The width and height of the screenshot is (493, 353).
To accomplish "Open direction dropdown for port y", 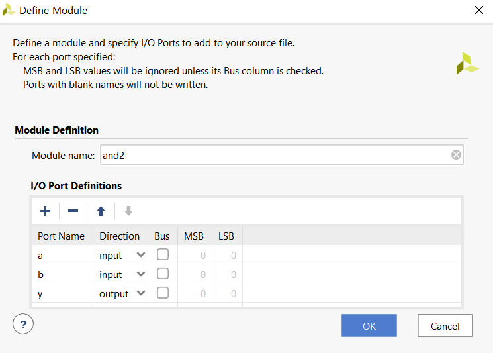I will [140, 293].
